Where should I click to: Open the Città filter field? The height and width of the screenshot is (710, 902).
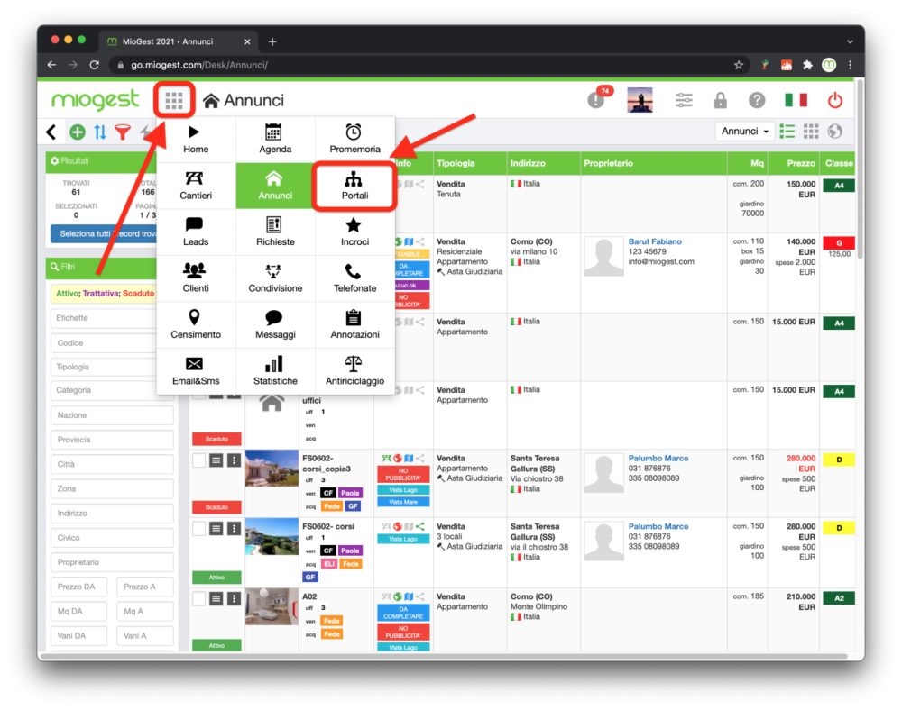112,464
